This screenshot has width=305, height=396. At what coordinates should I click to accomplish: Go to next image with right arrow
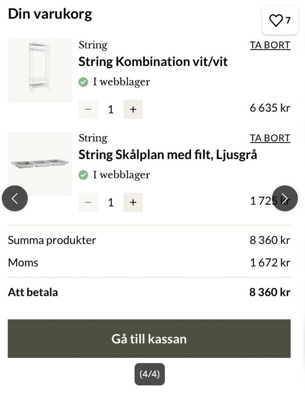[x=285, y=198]
